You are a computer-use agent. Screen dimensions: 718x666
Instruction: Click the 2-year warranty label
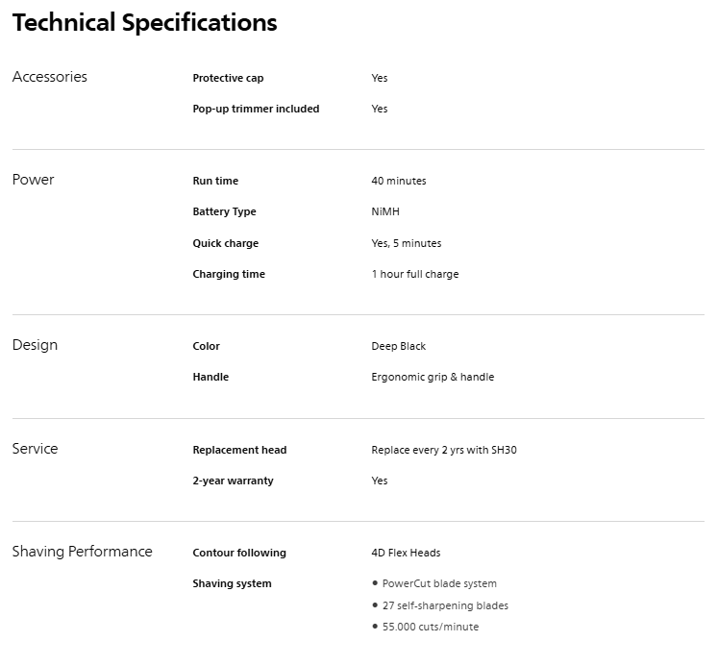(233, 481)
